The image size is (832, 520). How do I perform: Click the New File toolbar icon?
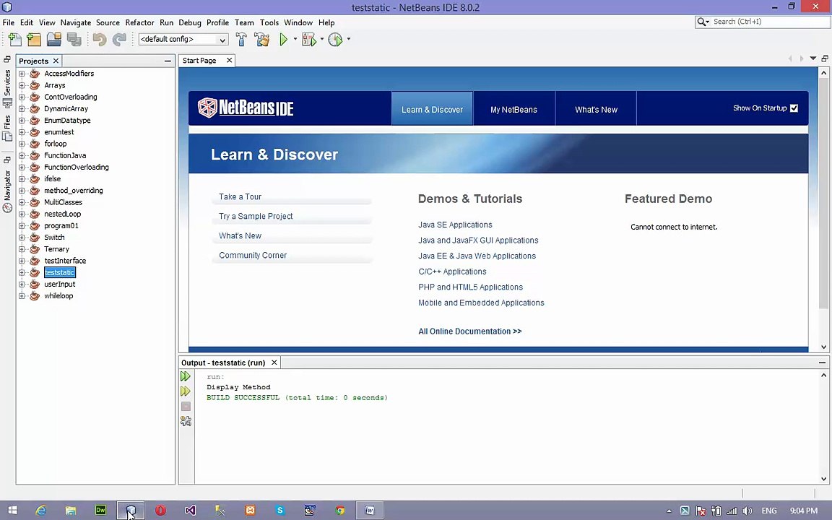[15, 39]
